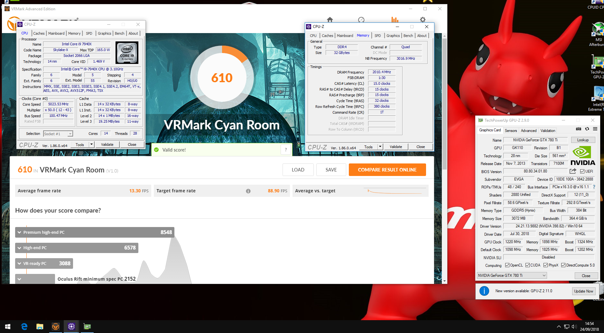Switch to Validation tab in GPU-Z
Screen dimensions: 604x333
(548, 131)
